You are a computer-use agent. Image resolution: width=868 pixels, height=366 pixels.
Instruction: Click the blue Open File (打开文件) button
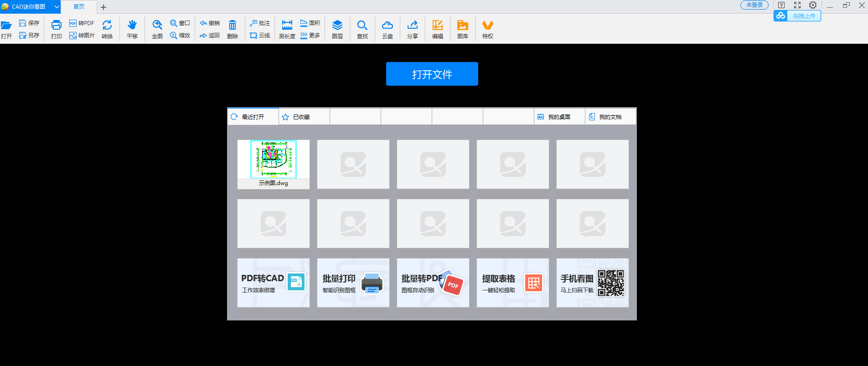coord(432,74)
